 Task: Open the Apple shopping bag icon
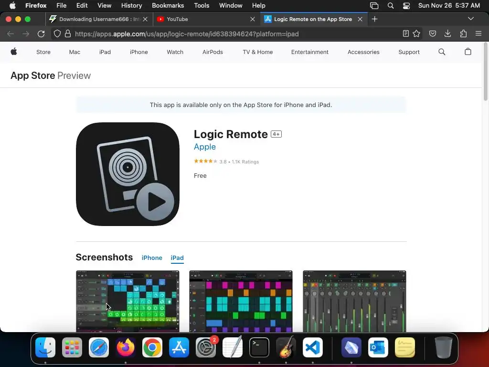468,52
